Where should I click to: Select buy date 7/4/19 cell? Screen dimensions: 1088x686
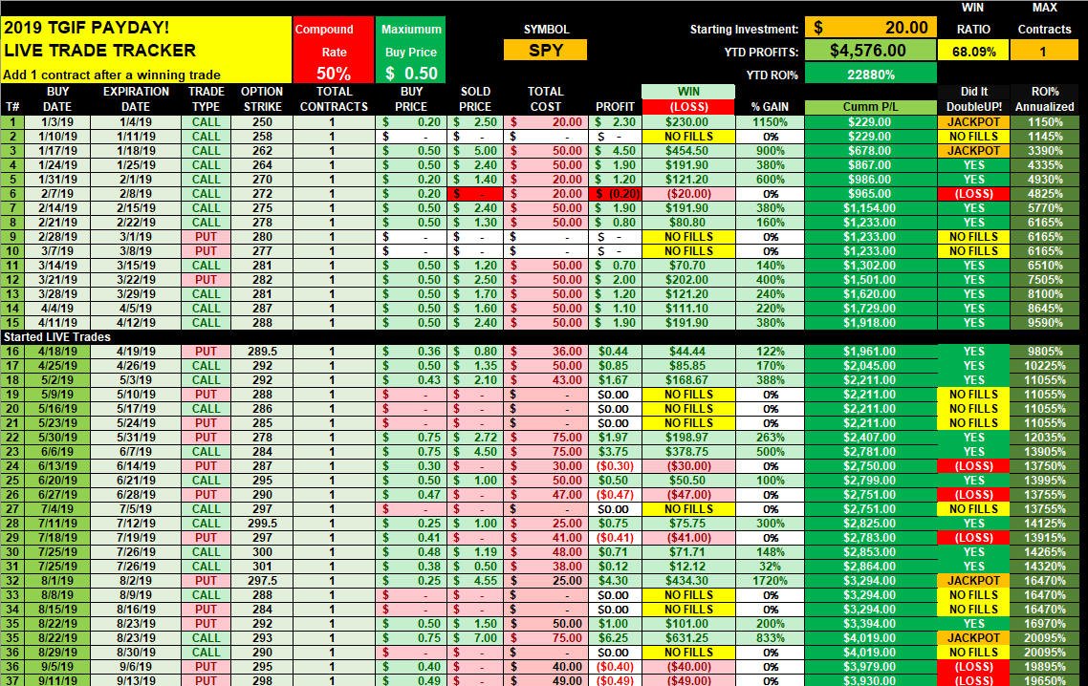(x=57, y=509)
